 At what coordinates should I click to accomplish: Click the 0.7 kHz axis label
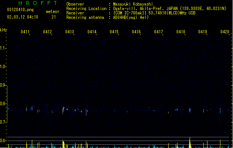(3, 122)
